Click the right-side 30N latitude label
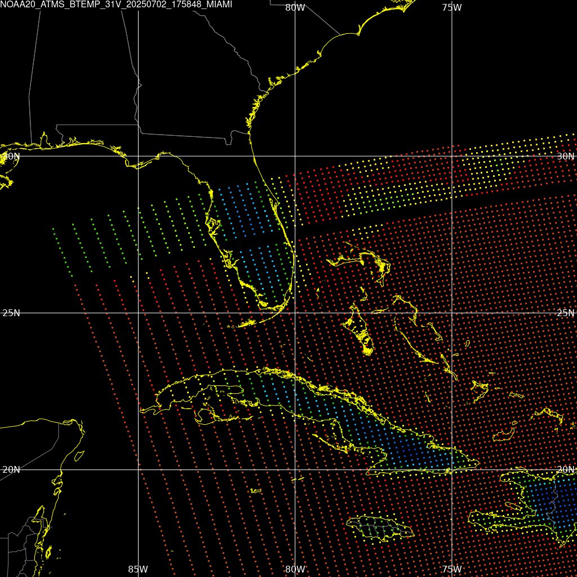This screenshot has height=577, width=577. (566, 157)
